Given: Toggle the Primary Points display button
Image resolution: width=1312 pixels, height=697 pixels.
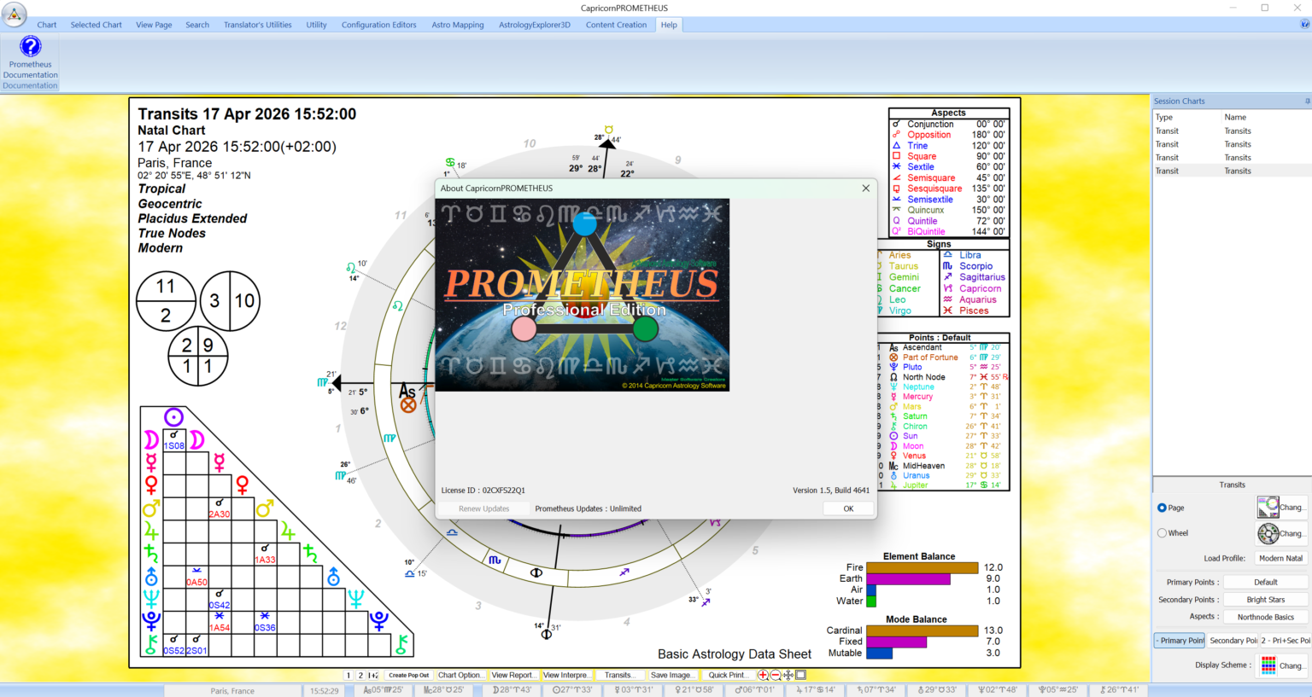Looking at the screenshot, I should pyautogui.click(x=1180, y=641).
